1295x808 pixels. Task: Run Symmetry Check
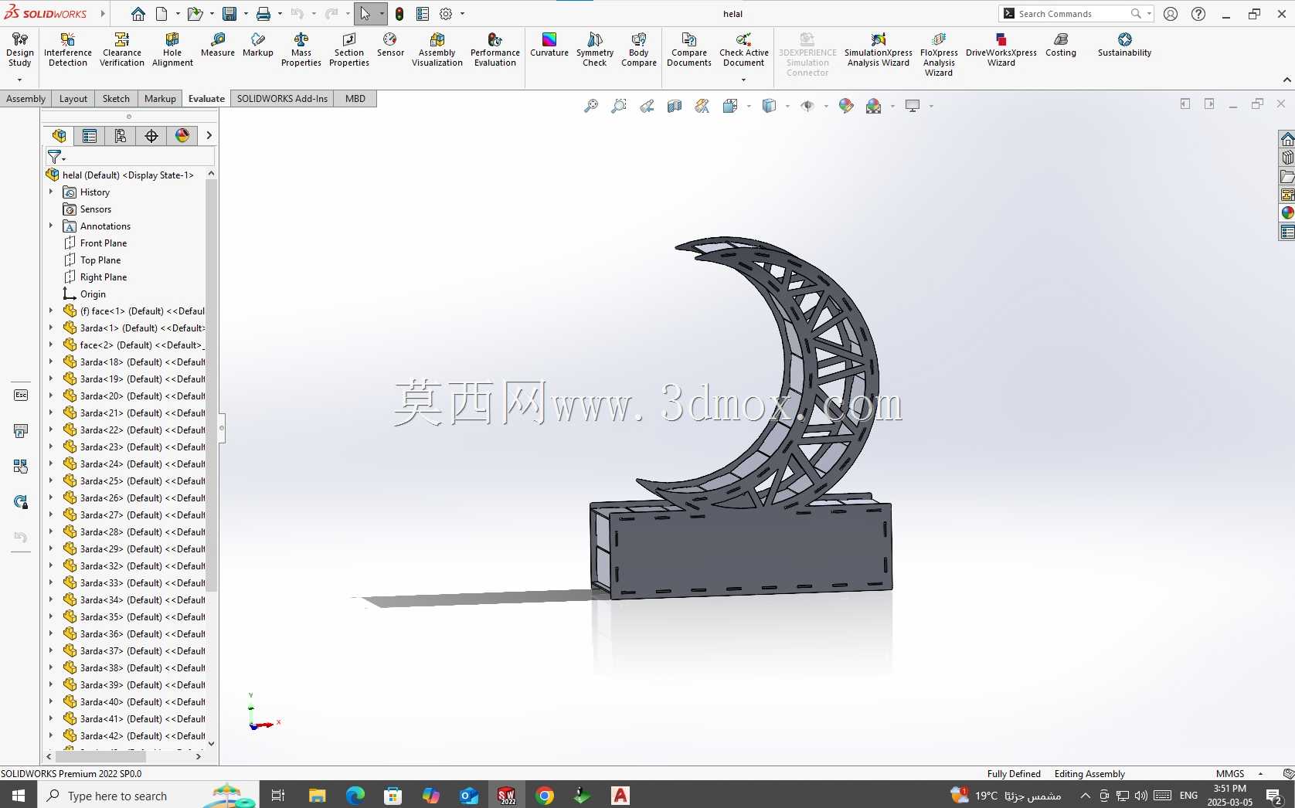click(x=595, y=49)
